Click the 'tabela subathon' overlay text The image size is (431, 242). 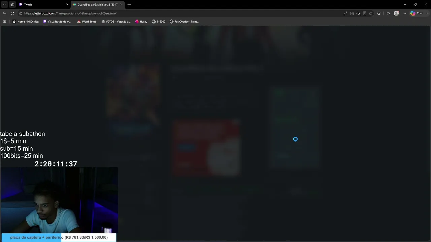click(23, 134)
